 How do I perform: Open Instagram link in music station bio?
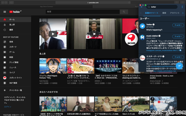click(160, 50)
